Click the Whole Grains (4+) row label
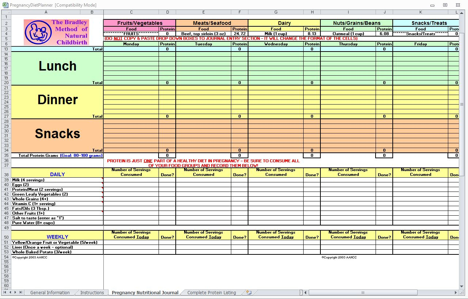This screenshot has height=299, width=468. click(x=30, y=199)
